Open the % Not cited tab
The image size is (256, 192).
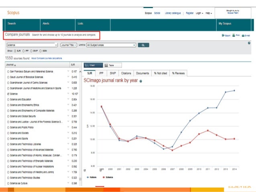161,73
